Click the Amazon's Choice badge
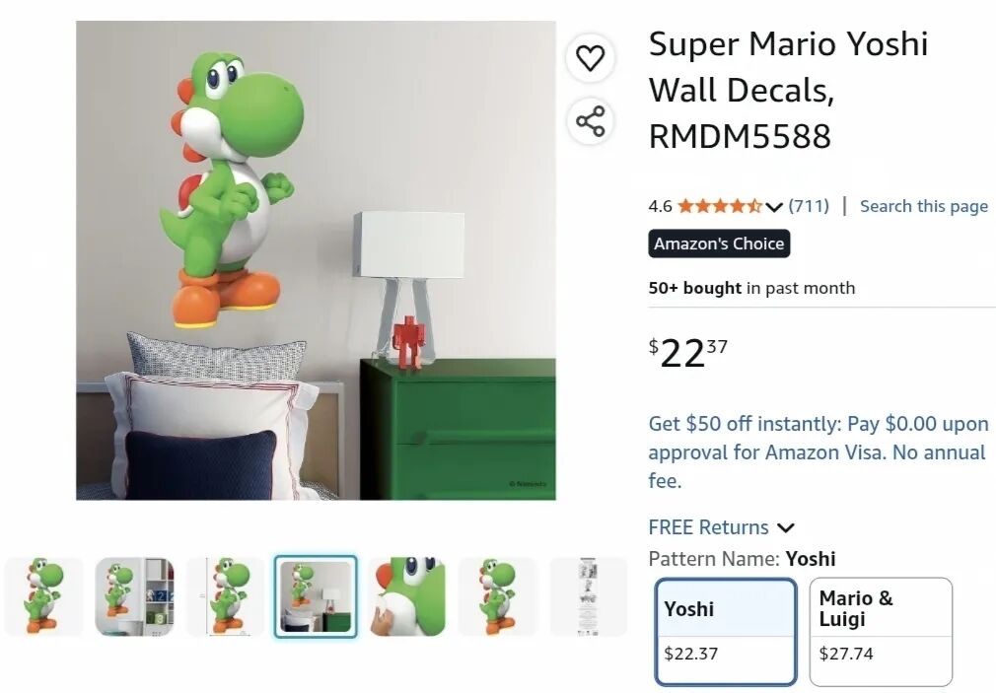The image size is (996, 693). point(719,243)
